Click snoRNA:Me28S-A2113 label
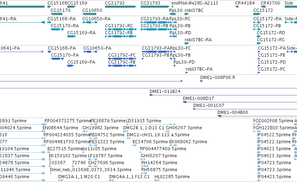The width and height of the screenshot is (297, 182). point(195,3)
